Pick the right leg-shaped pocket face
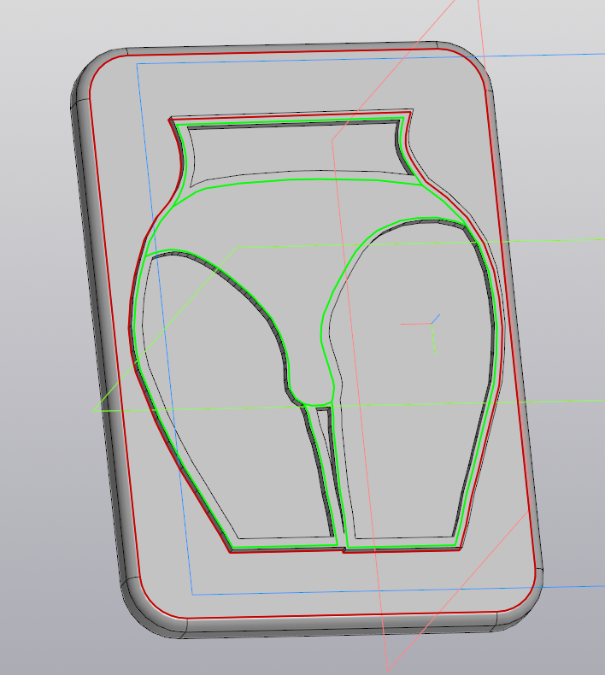605x675 pixels. point(409,379)
